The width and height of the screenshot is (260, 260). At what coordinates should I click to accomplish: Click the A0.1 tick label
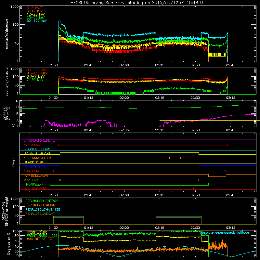tap(15, 126)
